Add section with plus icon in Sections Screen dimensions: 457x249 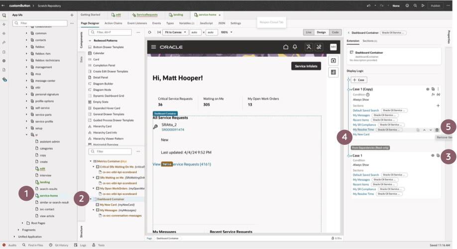(x=438, y=106)
